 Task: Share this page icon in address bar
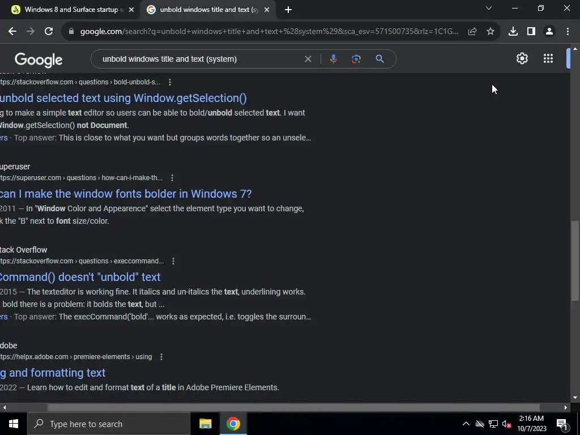point(472,32)
